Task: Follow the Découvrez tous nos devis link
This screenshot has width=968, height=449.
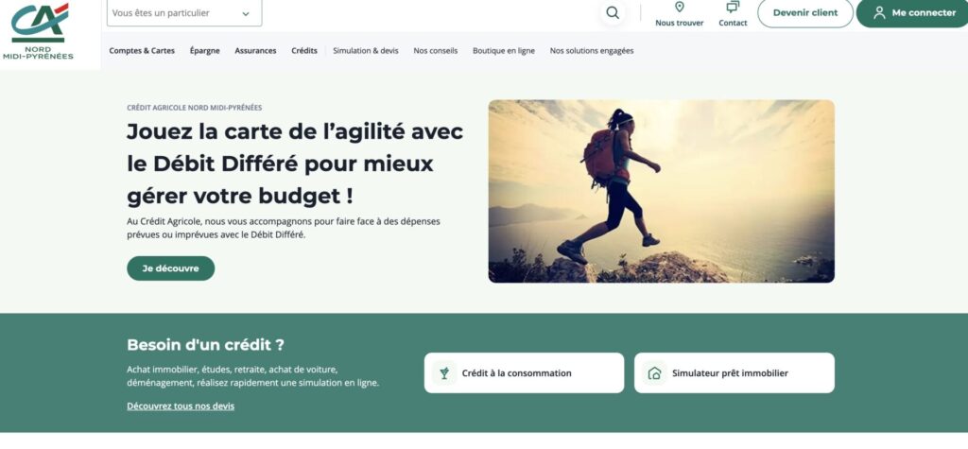Action: click(x=181, y=406)
